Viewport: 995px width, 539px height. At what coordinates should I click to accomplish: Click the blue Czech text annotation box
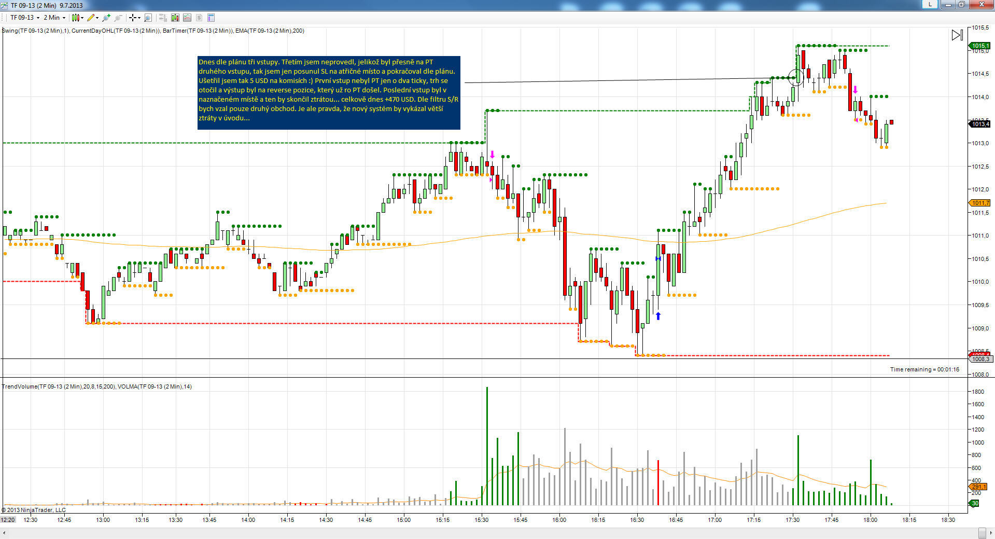(329, 92)
